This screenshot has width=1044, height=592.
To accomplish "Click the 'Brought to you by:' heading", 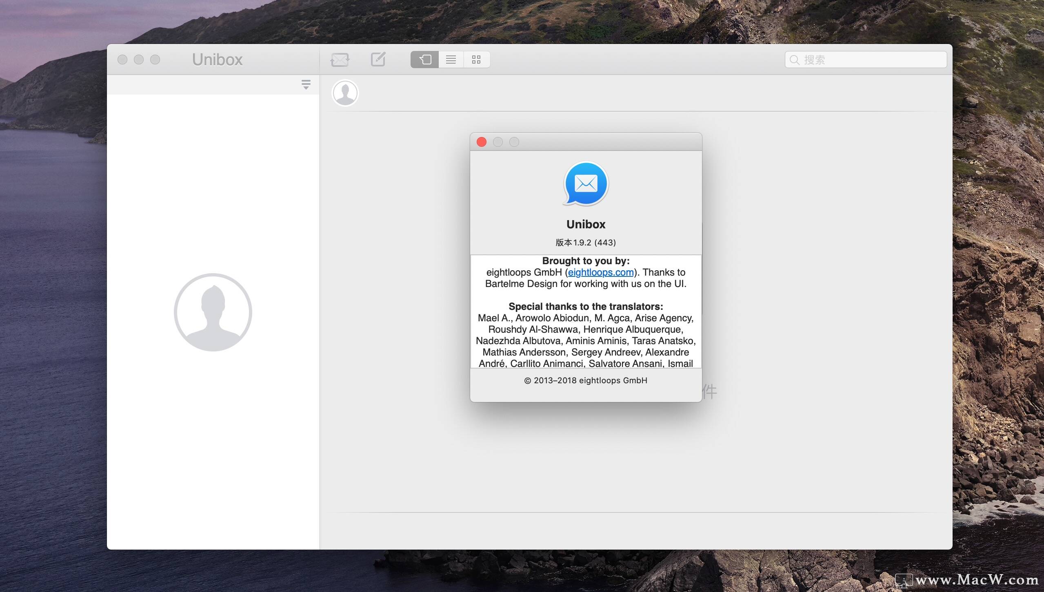I will click(x=586, y=261).
